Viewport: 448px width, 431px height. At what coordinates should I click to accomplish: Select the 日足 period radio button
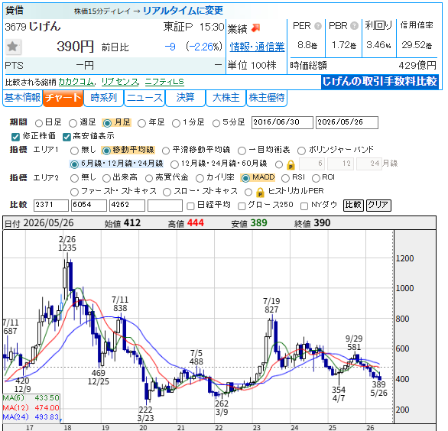pyautogui.click(x=39, y=123)
